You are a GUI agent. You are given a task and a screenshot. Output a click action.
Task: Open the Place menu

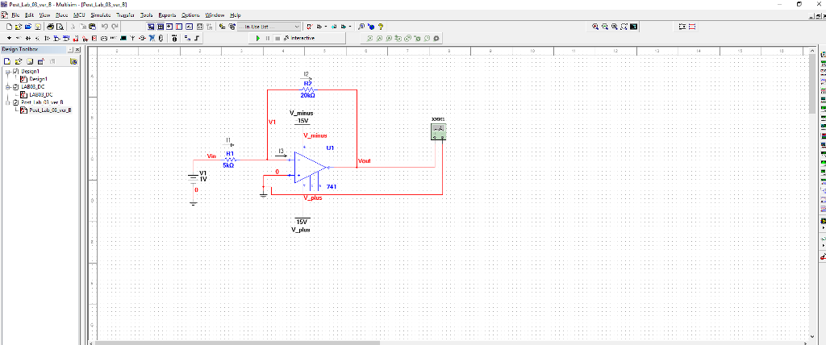[x=61, y=15]
